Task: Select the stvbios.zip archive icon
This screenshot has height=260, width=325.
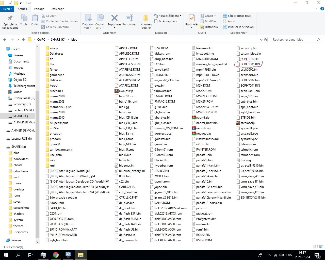Action: tap(238, 123)
